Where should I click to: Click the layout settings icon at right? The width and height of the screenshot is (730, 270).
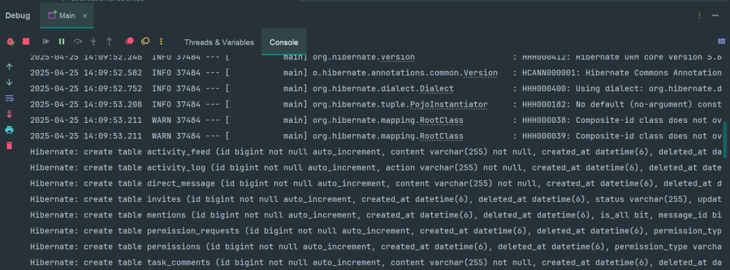[723, 41]
